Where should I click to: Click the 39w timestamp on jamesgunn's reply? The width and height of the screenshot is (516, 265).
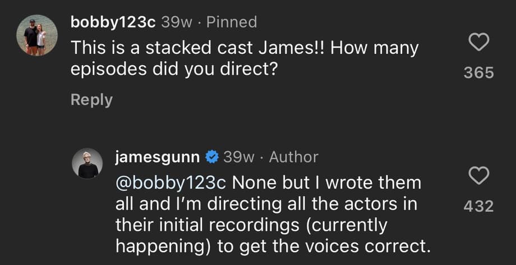point(238,157)
